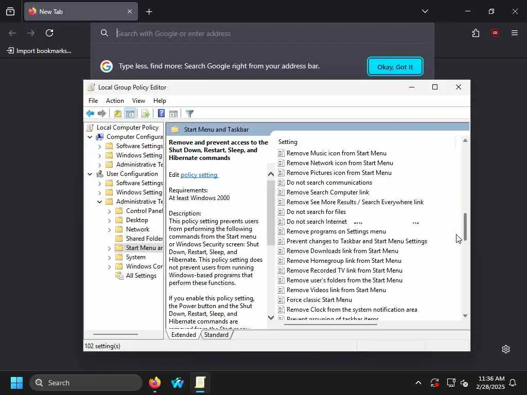Click Firefox View icon at top left
This screenshot has width=527, height=395.
click(10, 12)
